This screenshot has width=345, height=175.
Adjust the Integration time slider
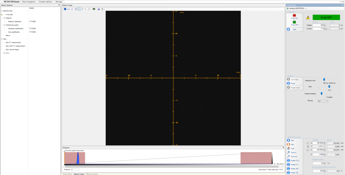tap(324, 79)
